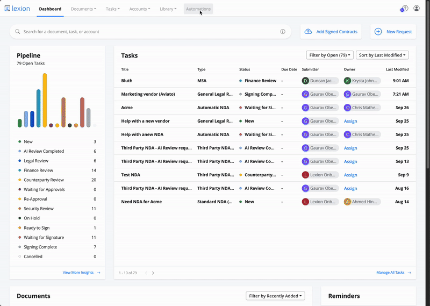Click the Lexion logo
Viewport: 430px width, 306px height.
(x=17, y=9)
